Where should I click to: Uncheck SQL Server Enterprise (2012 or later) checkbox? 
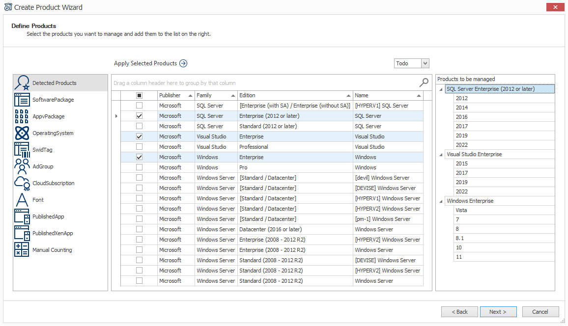click(x=139, y=116)
